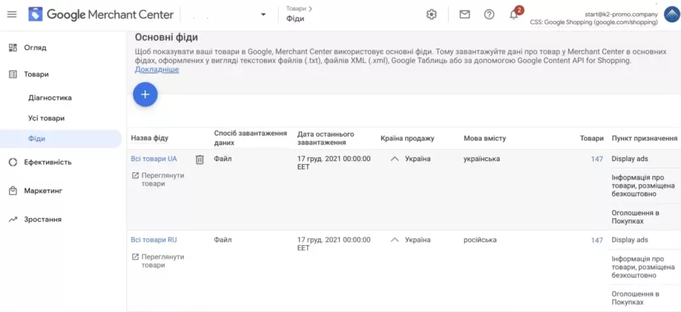Open the settings gear menu
This screenshot has width=681, height=312.
431,15
